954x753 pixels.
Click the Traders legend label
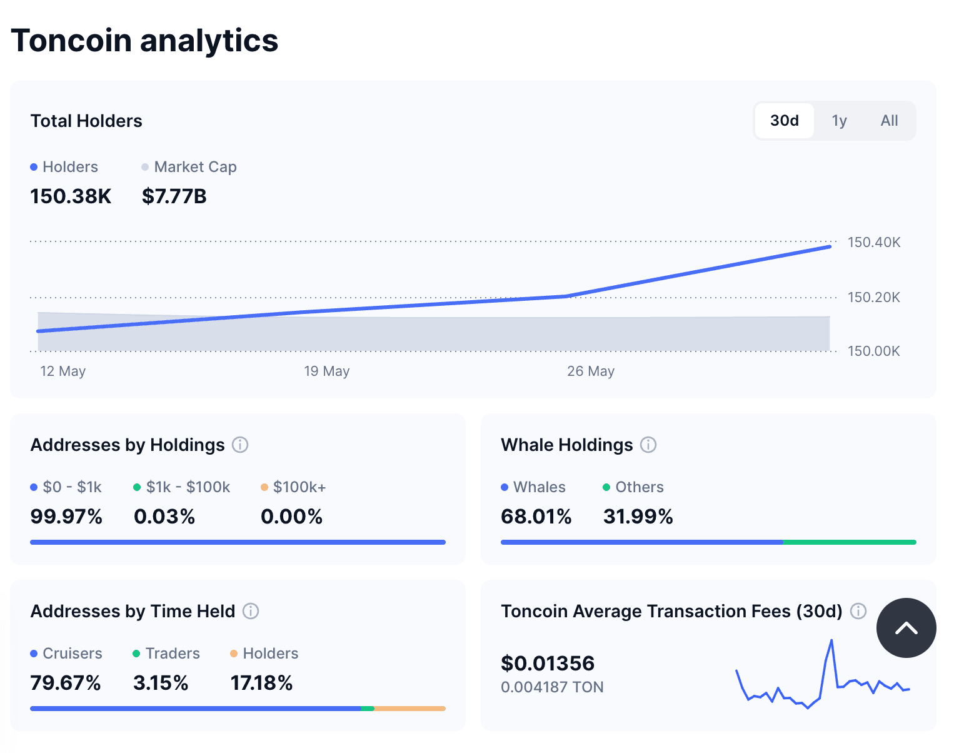[166, 654]
